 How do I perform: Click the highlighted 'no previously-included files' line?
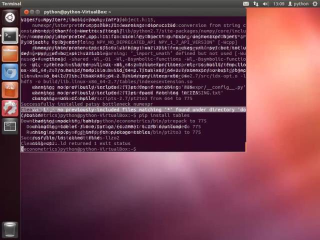click(x=133, y=109)
